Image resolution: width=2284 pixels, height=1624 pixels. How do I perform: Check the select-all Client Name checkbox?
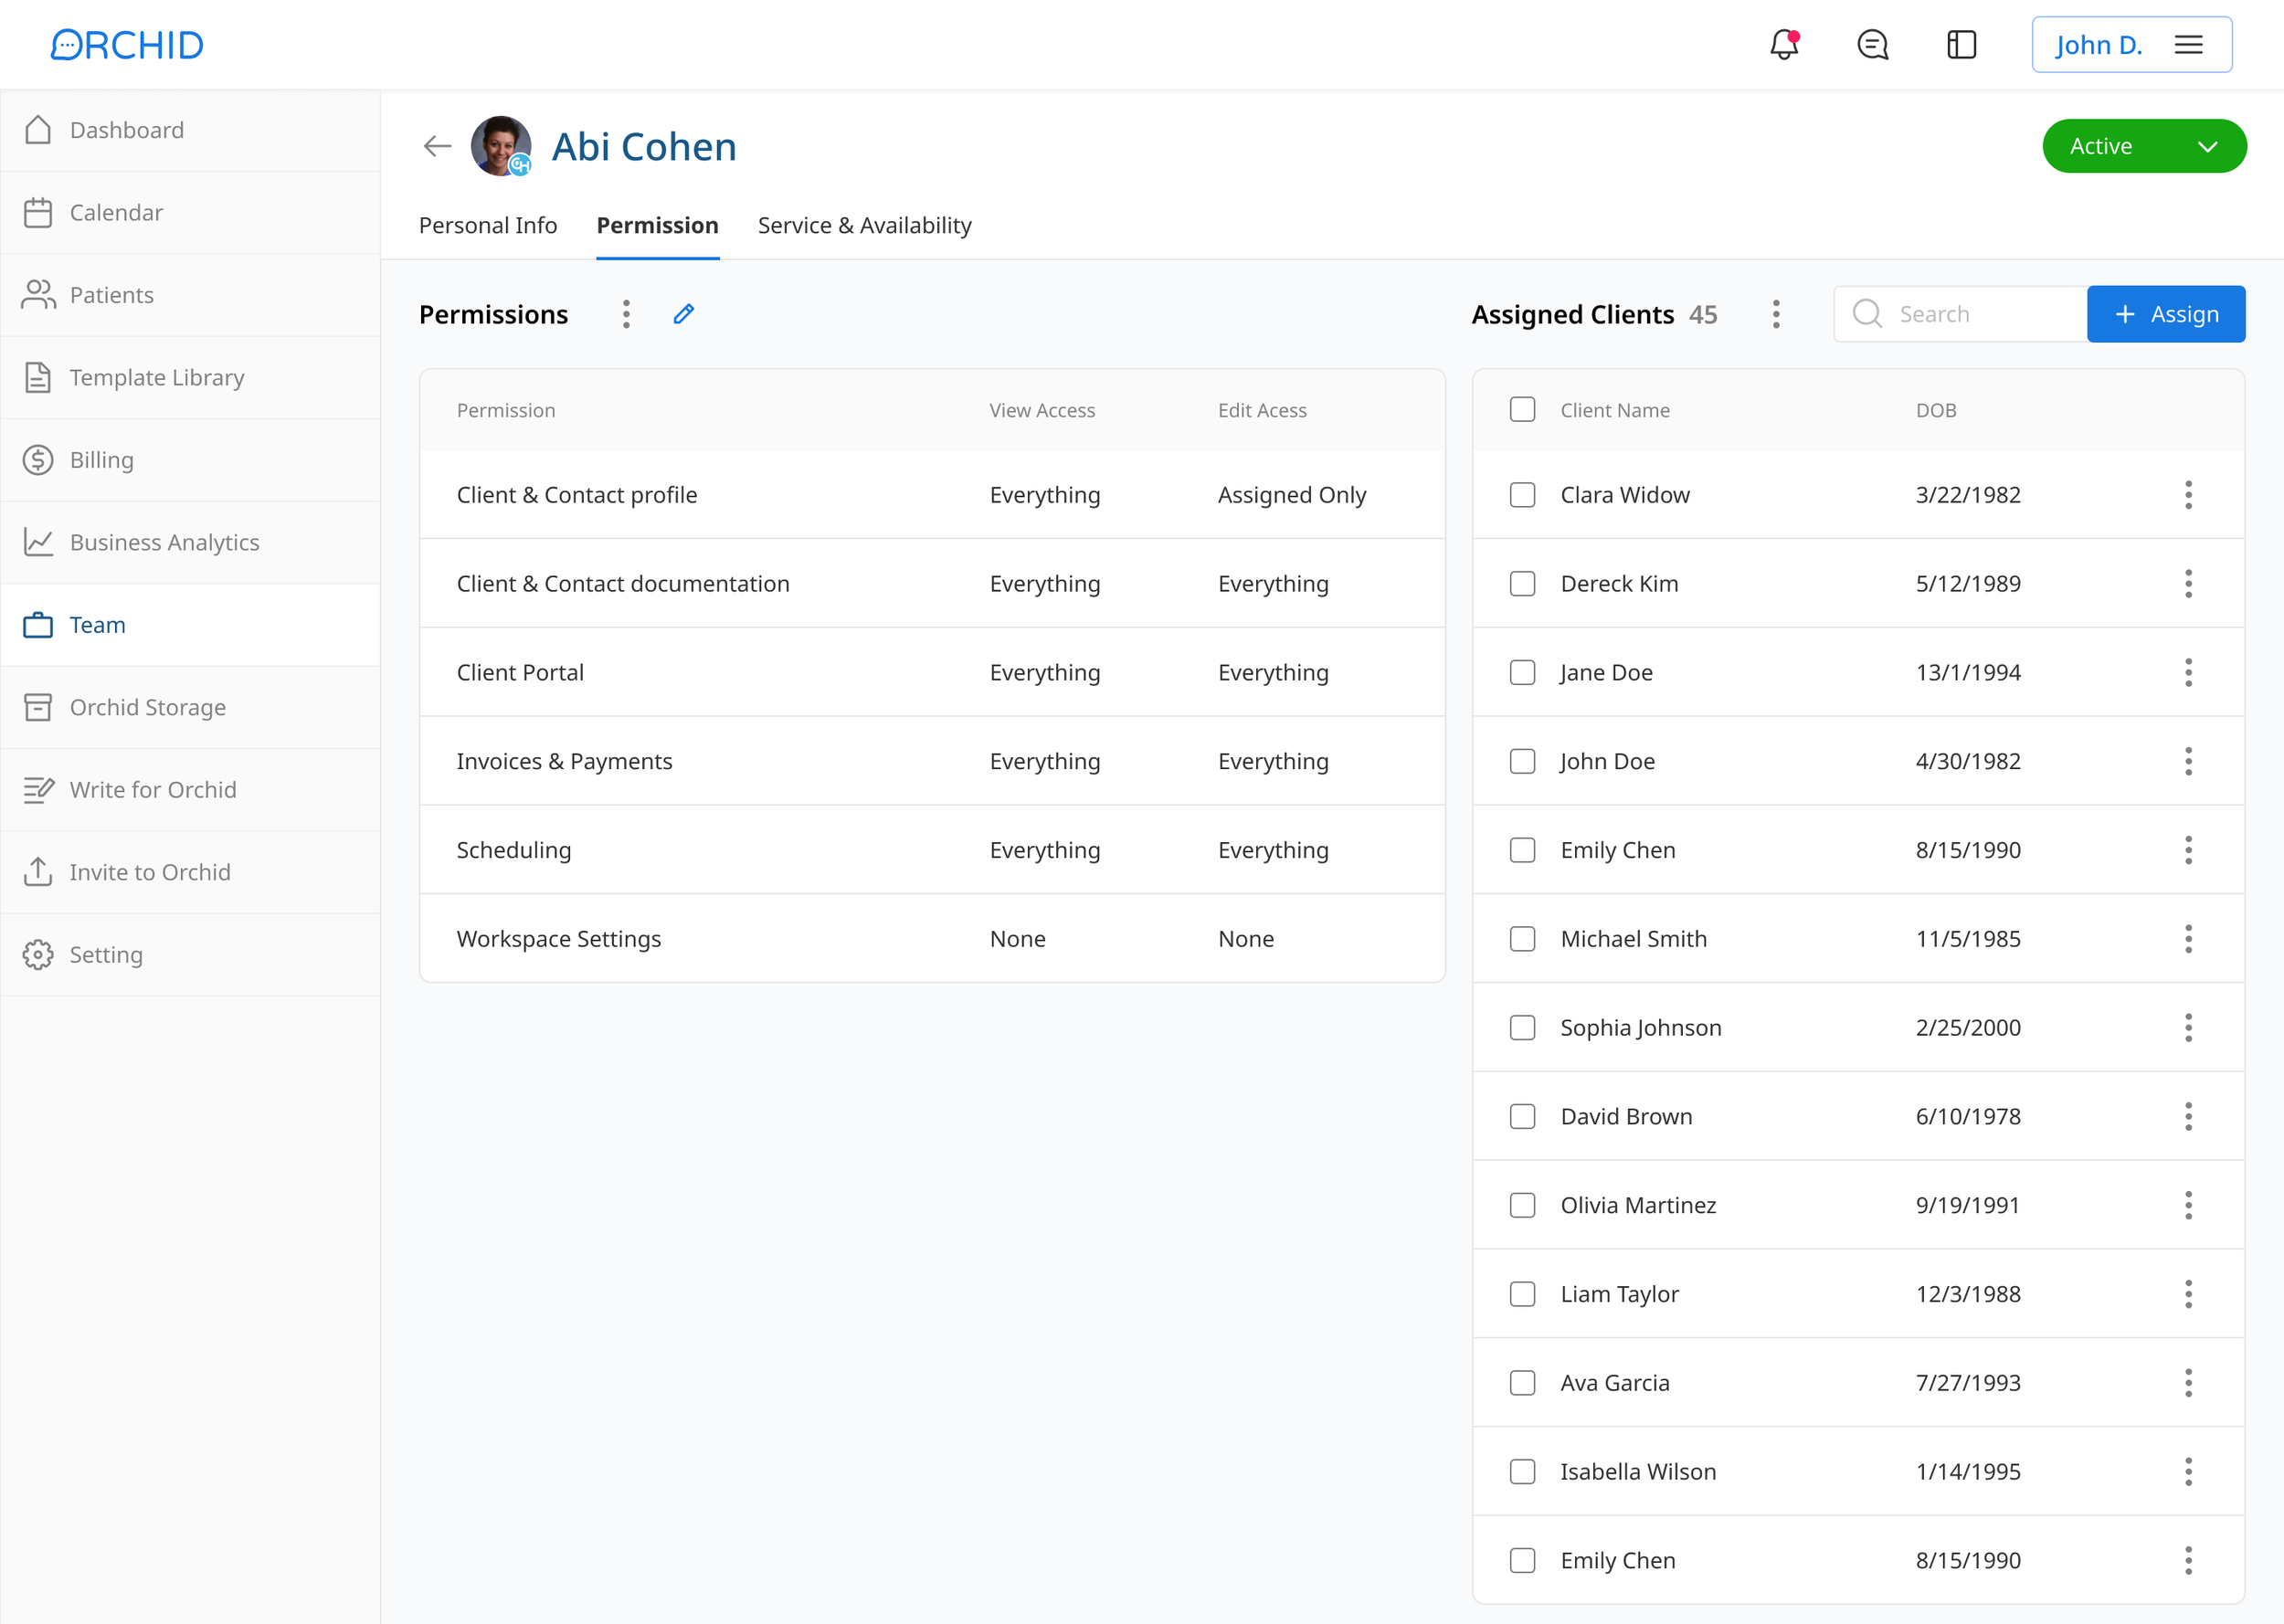point(1522,410)
